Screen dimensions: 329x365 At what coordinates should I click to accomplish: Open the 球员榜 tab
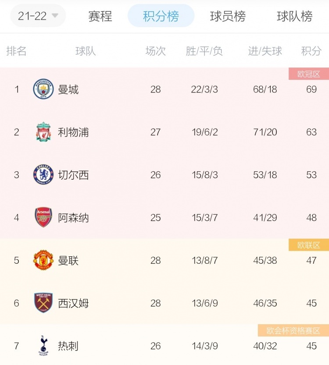[228, 16]
